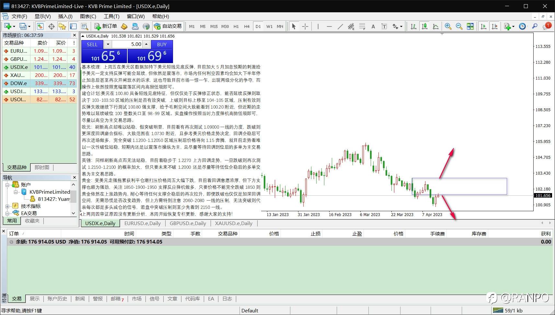Open the 帮助(H) menu

coord(161,16)
